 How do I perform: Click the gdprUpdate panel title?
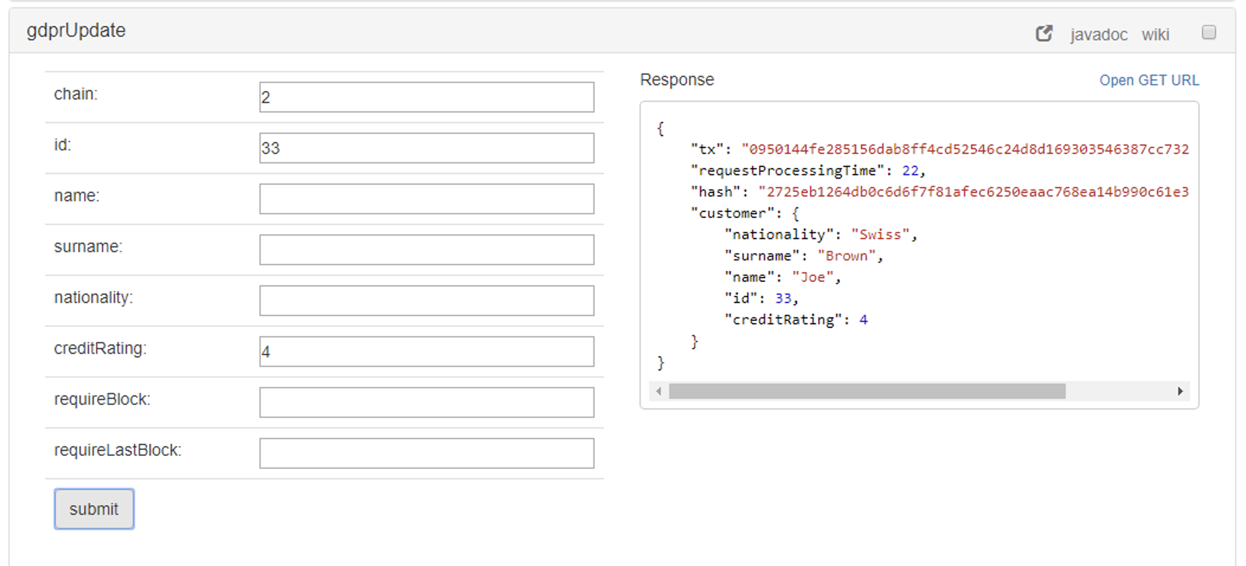(x=76, y=31)
